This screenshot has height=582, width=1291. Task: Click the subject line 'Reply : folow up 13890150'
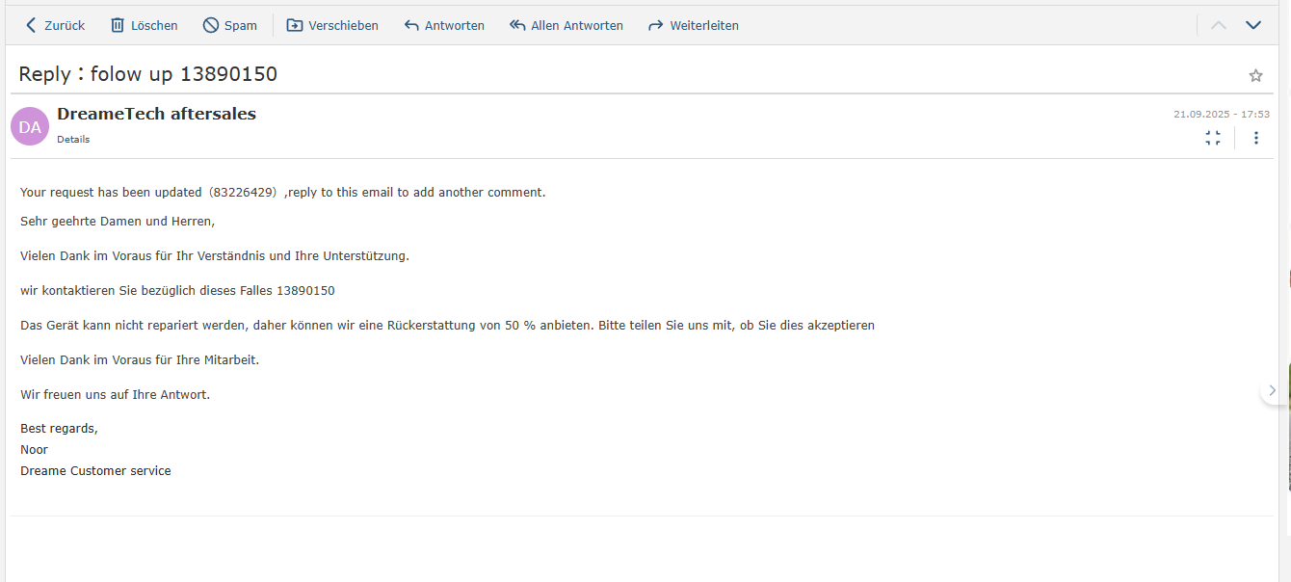coord(147,74)
